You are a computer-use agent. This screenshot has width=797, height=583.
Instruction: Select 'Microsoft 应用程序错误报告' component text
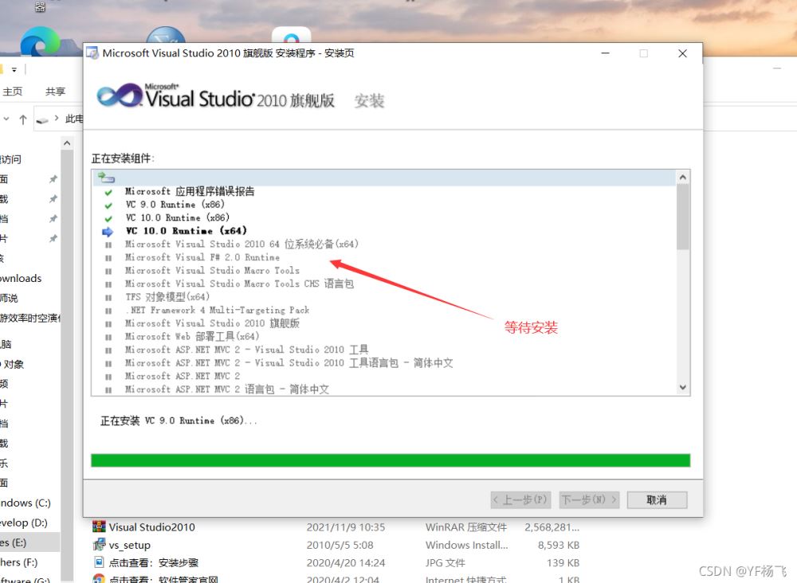click(x=190, y=191)
